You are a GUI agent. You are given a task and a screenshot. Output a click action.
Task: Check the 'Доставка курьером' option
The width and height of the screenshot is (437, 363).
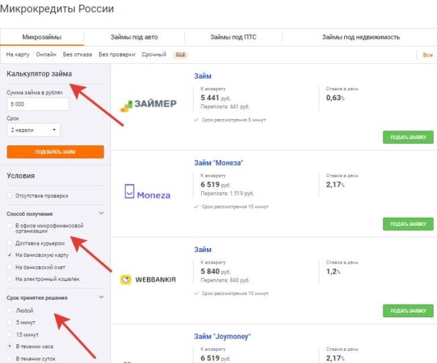click(9, 243)
